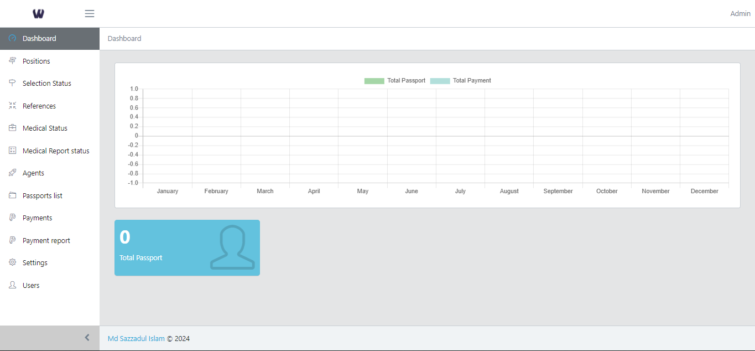Screen dimensions: 755x351
Task: Click the Payment report icon
Action: pyautogui.click(x=13, y=240)
